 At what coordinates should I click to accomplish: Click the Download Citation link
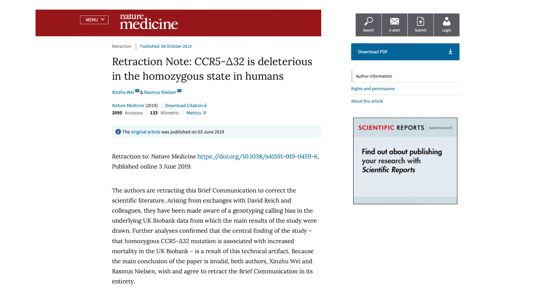tap(186, 105)
